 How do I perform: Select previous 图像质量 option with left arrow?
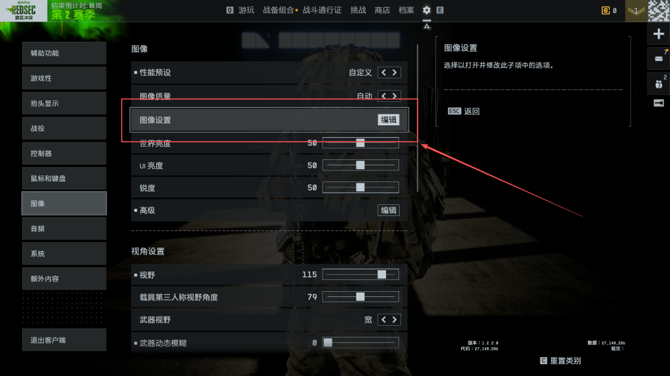pyautogui.click(x=383, y=96)
